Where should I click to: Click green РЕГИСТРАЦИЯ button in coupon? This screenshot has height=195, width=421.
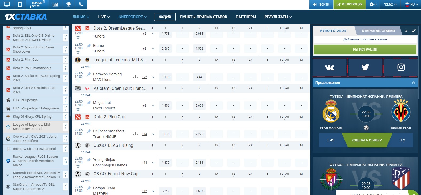coord(365,50)
